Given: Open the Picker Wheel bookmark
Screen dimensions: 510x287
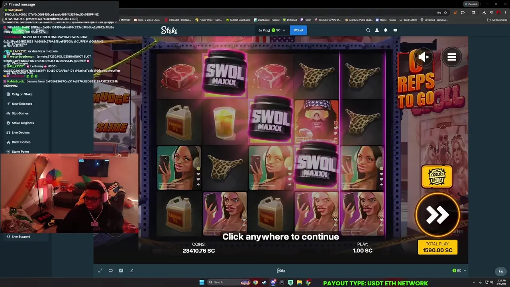Looking at the screenshot, I should [208, 20].
